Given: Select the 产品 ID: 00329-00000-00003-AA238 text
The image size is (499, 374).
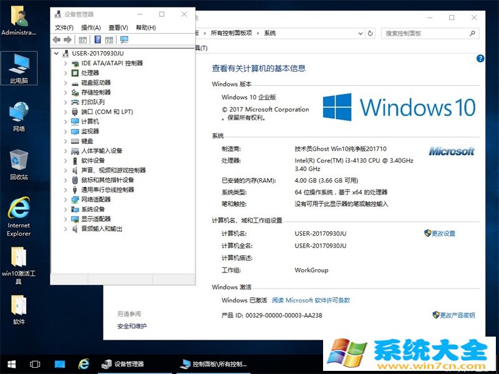Looking at the screenshot, I should click(272, 315).
